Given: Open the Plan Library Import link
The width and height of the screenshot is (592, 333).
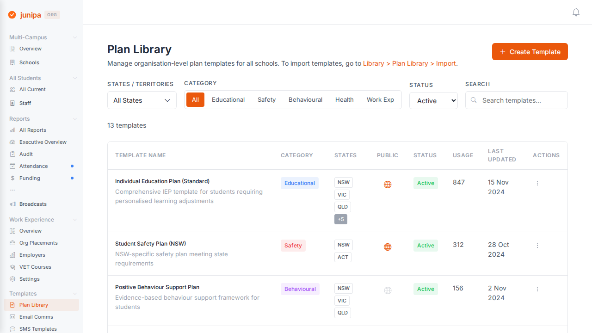Looking at the screenshot, I should click(x=445, y=63).
